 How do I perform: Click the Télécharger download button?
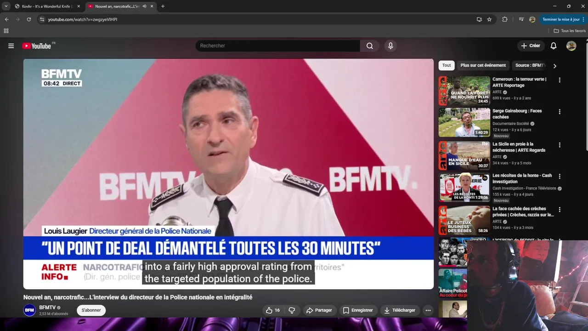click(399, 310)
